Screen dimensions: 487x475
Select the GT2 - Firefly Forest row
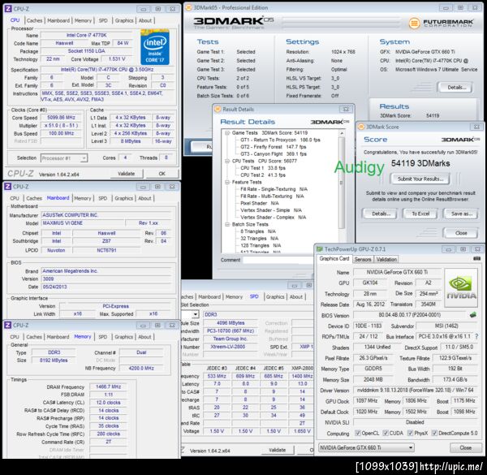[x=274, y=147]
